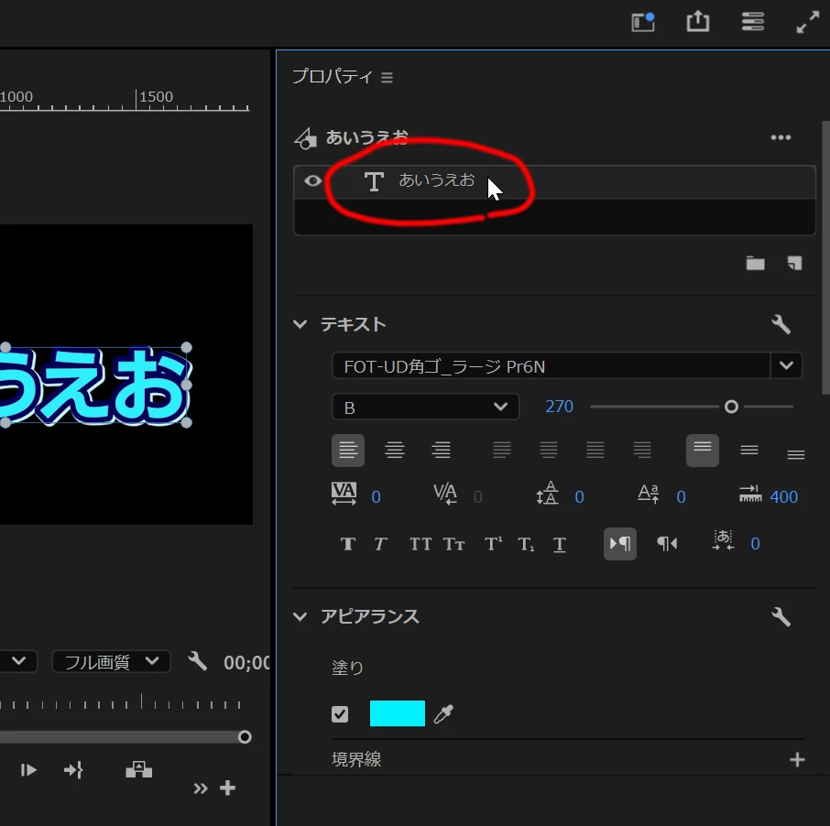Image resolution: width=830 pixels, height=826 pixels.
Task: Align text center
Action: pos(394,451)
